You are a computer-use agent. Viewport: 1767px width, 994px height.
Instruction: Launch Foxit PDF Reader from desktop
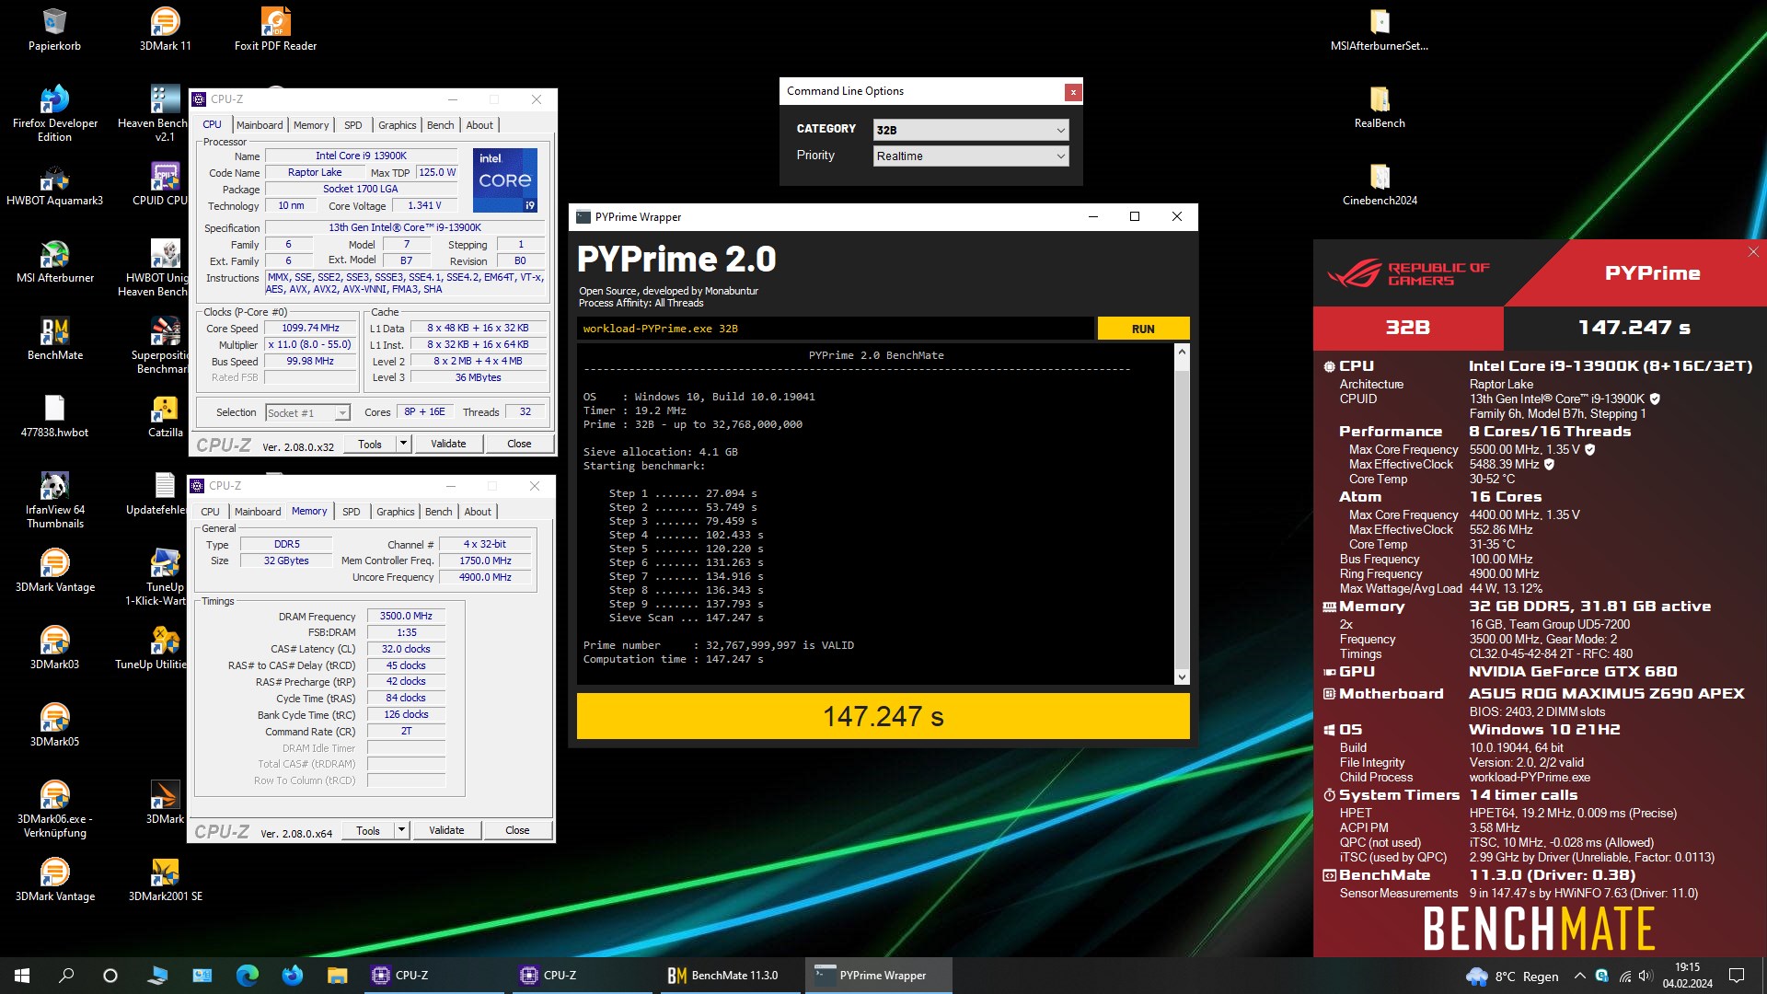[x=275, y=29]
